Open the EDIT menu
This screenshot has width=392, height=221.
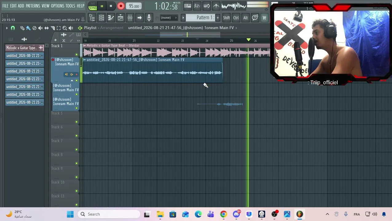(x=13, y=6)
